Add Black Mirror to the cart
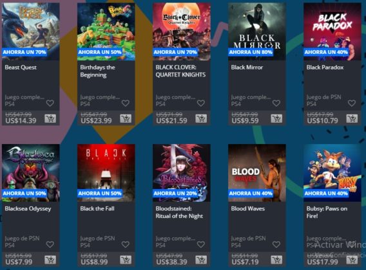This screenshot has height=270, width=366. (276, 119)
